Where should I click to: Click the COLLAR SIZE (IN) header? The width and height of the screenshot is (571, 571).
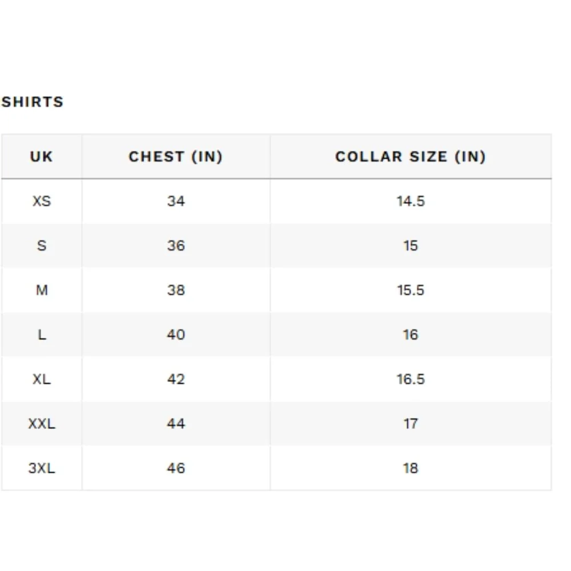point(411,156)
